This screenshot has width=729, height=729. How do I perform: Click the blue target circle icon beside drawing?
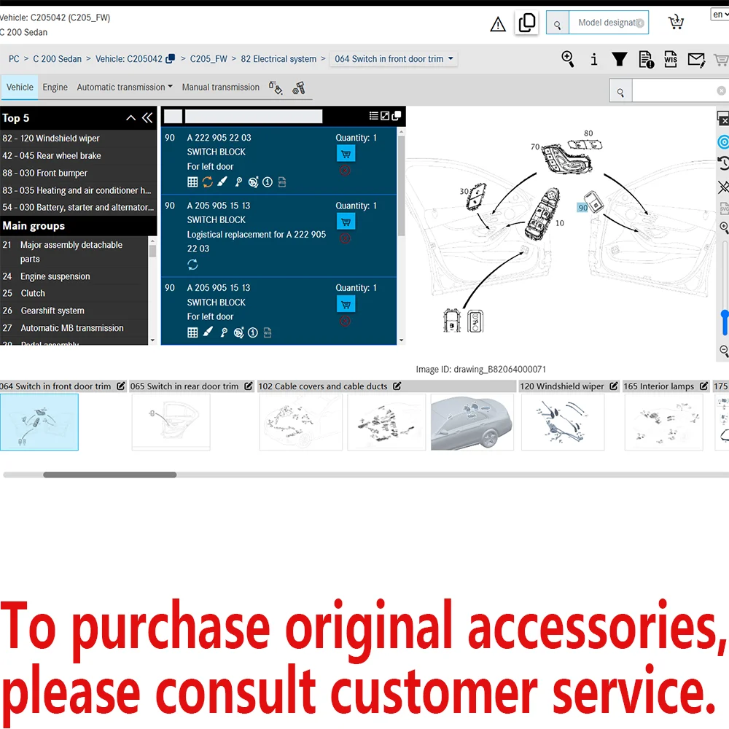click(723, 142)
